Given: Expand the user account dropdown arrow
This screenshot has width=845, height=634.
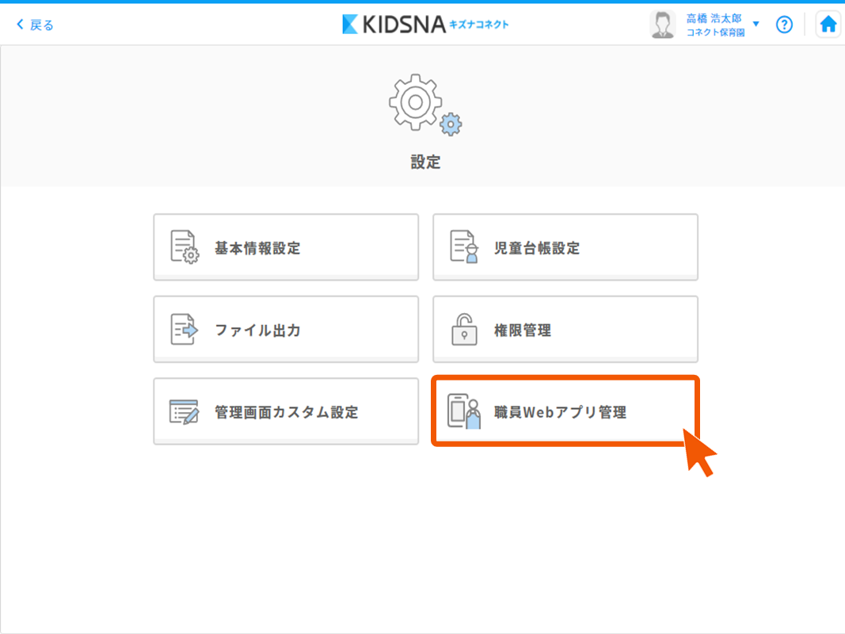Looking at the screenshot, I should tap(756, 25).
